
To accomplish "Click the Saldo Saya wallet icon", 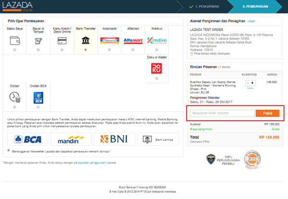I will (15, 41).
